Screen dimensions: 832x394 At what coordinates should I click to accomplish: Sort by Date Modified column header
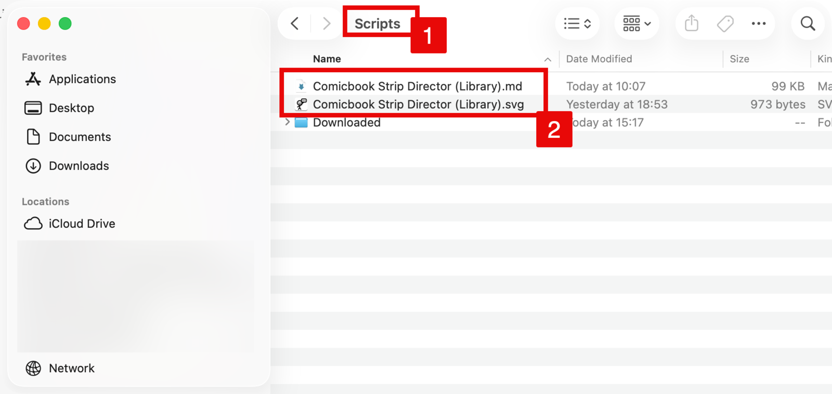(599, 59)
